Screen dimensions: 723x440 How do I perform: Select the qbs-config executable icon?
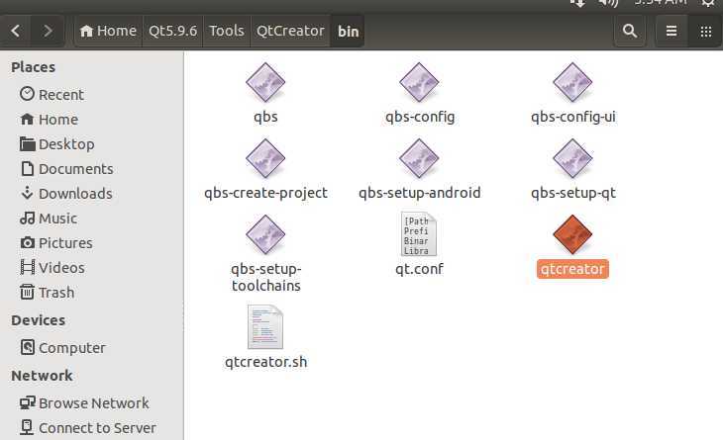click(x=419, y=82)
